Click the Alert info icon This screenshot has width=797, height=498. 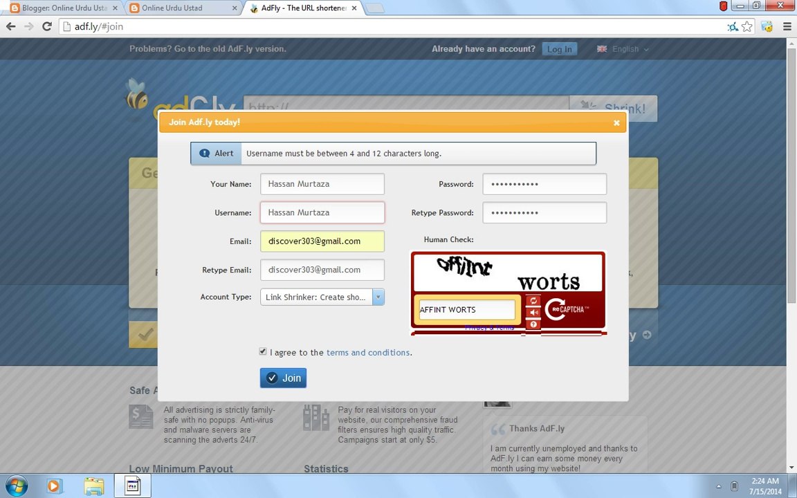pos(204,154)
